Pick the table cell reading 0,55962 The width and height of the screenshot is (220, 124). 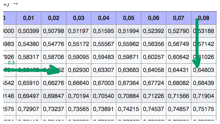[x=129, y=44]
